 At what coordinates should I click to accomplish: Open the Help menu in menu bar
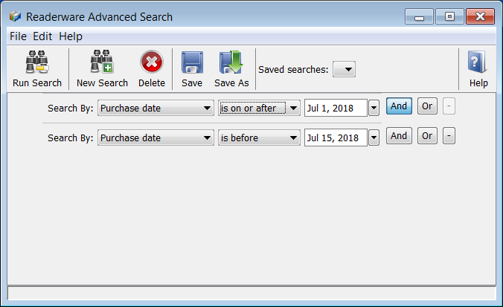(x=71, y=36)
